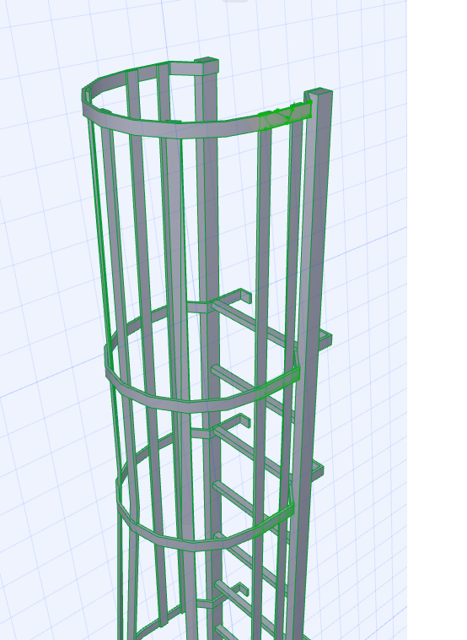Select the top cap of the left stringer
Viewport: 467px width, 640px height.
[207, 61]
